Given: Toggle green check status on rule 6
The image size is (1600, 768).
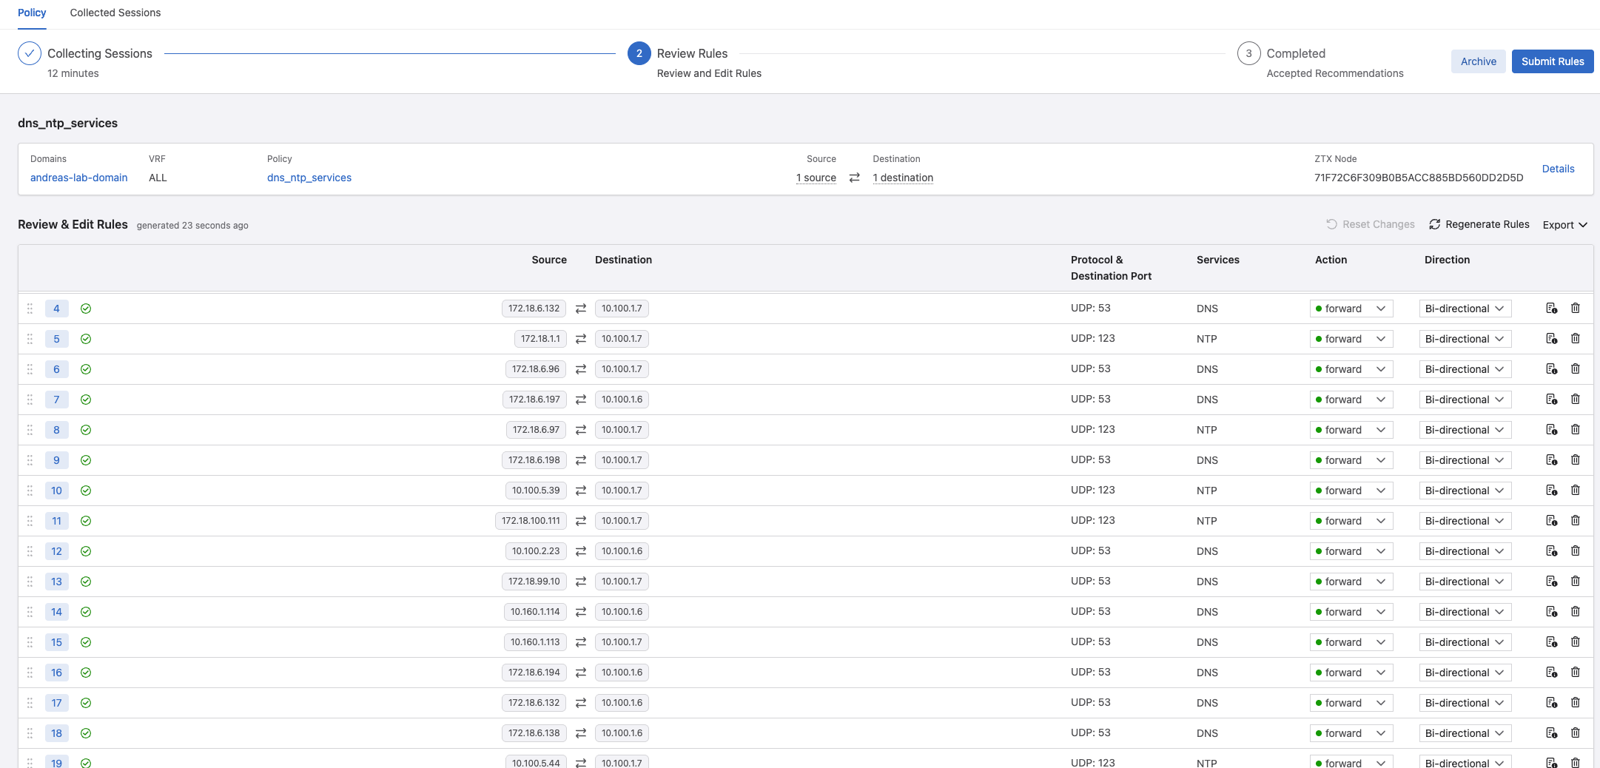Looking at the screenshot, I should 86,369.
